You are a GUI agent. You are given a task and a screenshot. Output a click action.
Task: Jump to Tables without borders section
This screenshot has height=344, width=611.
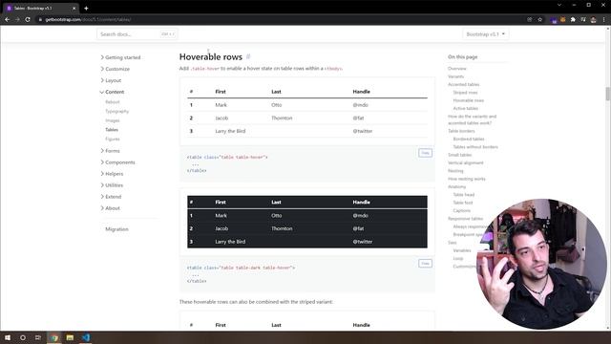475,147
